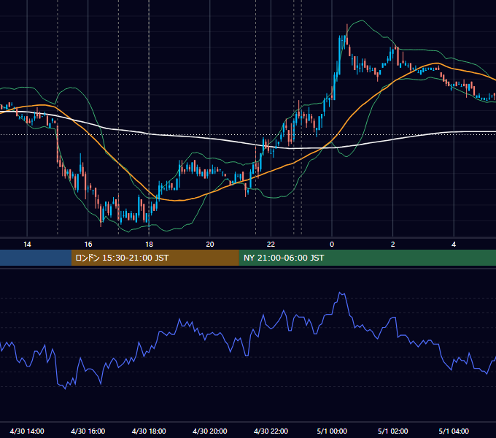This screenshot has width=496, height=438.
Task: Click the 4/30 14:00 date label
Action: point(27,431)
